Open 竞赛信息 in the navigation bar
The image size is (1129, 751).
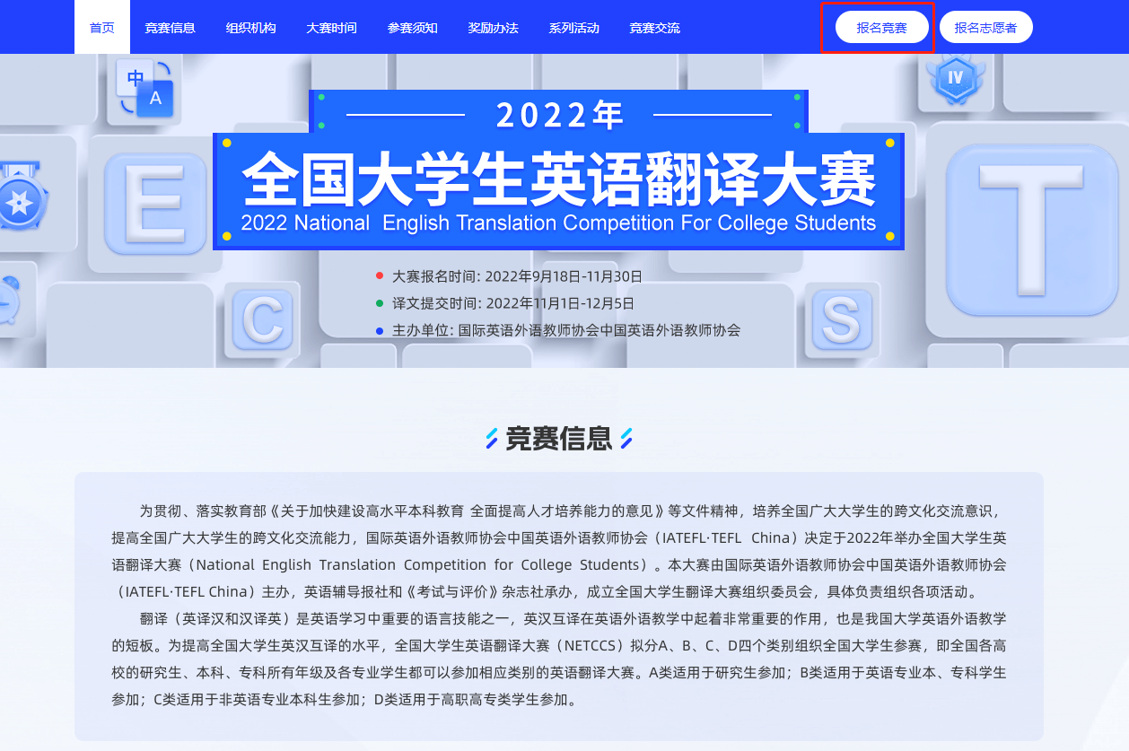pyautogui.click(x=170, y=28)
